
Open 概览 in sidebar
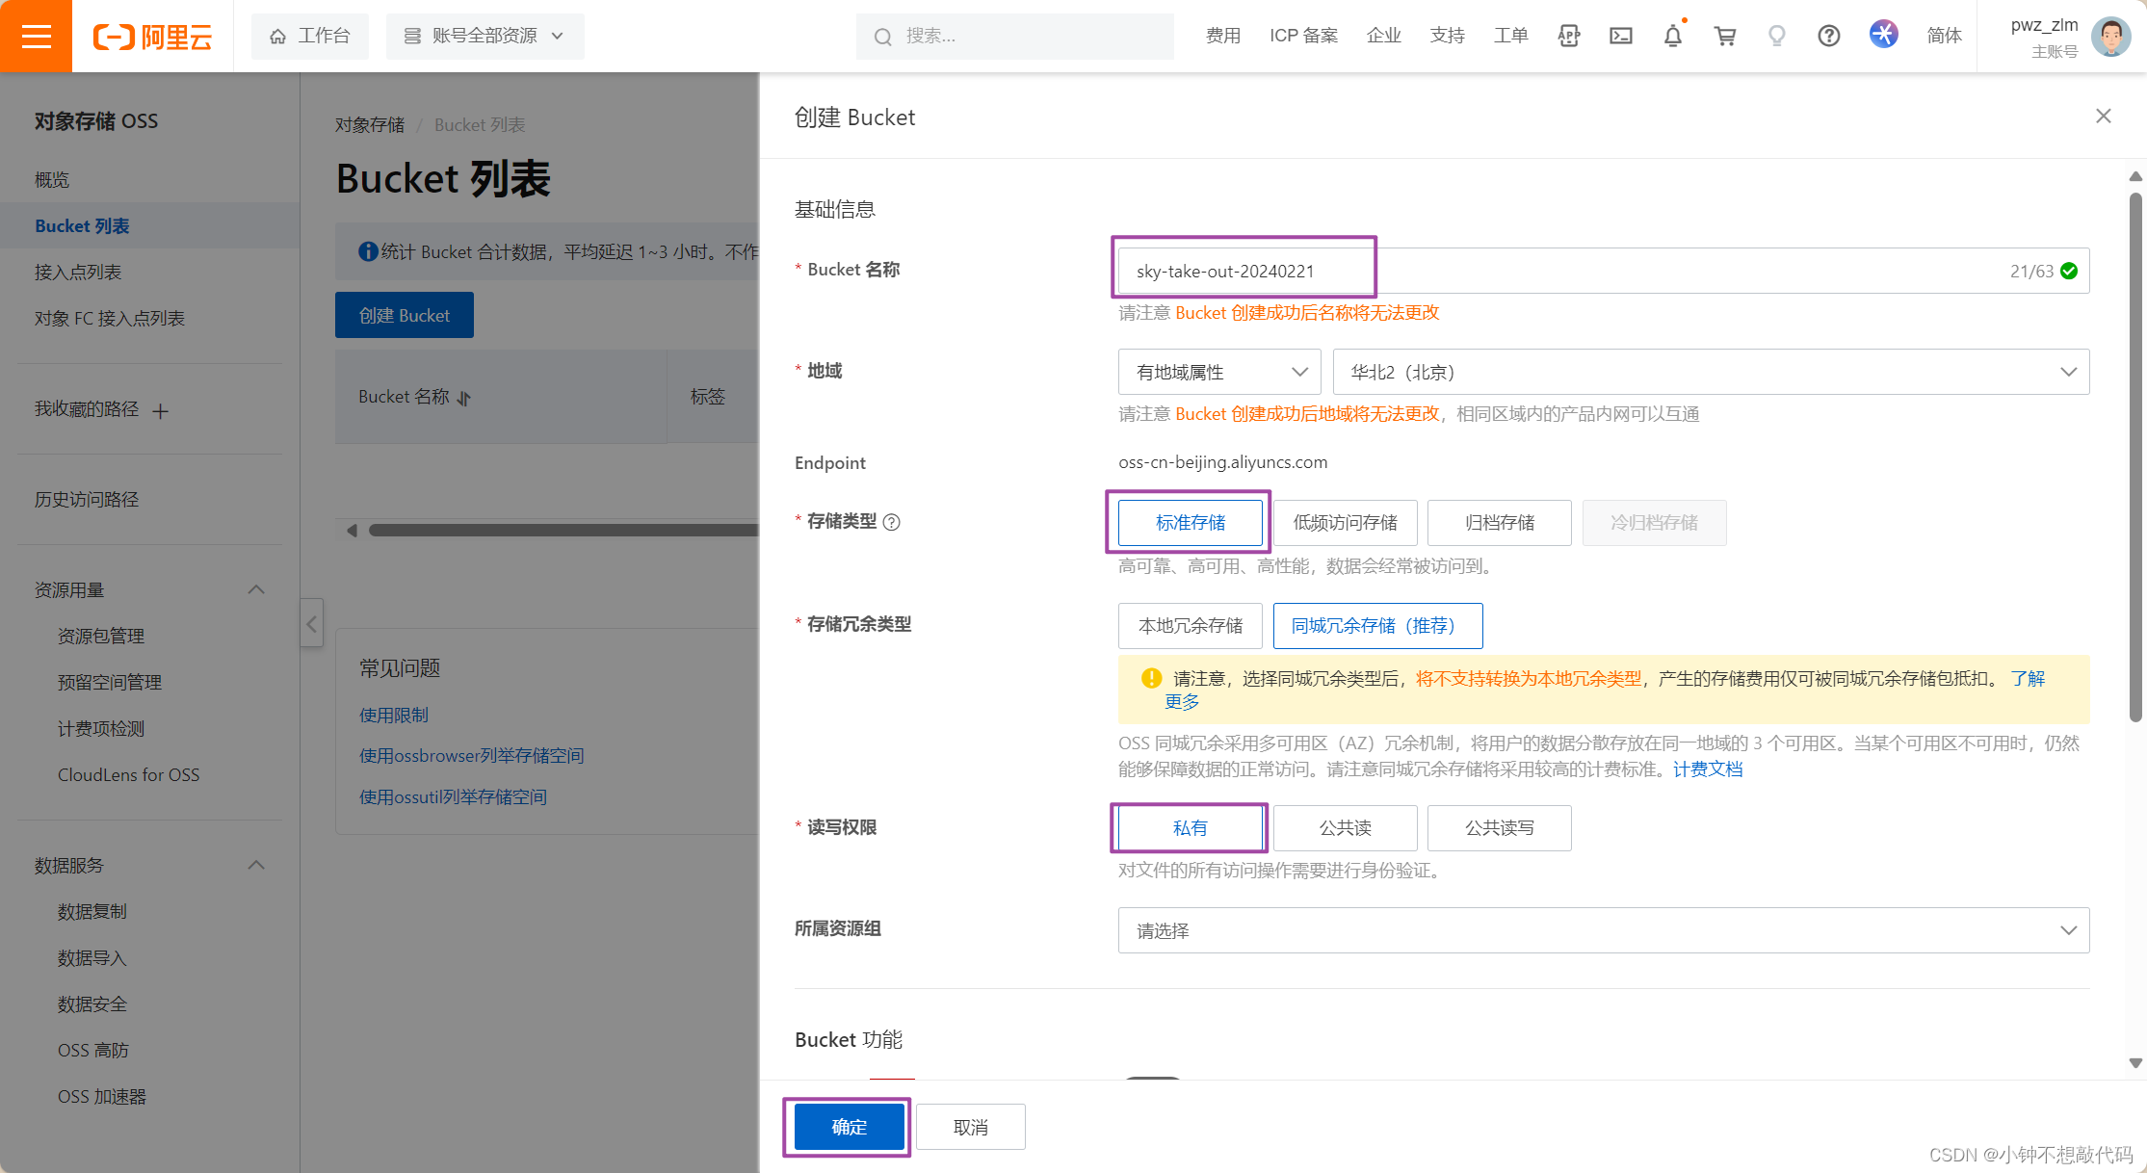(x=52, y=180)
